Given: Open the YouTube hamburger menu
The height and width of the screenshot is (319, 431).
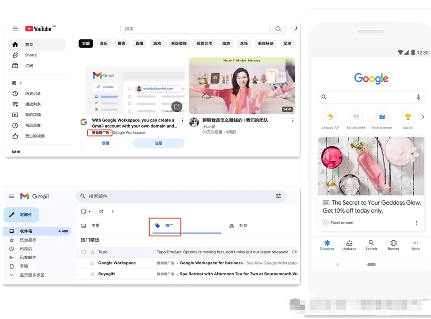Looking at the screenshot, I should click(15, 29).
